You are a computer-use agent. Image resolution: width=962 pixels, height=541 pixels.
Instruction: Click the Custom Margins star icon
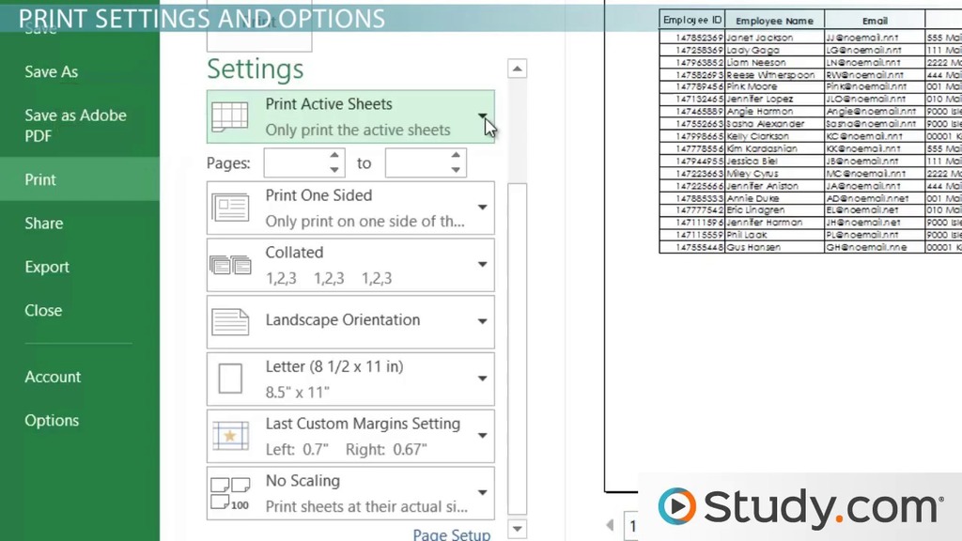click(x=230, y=436)
